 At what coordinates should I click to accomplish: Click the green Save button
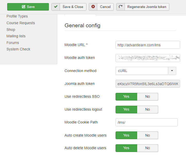click(x=28, y=7)
